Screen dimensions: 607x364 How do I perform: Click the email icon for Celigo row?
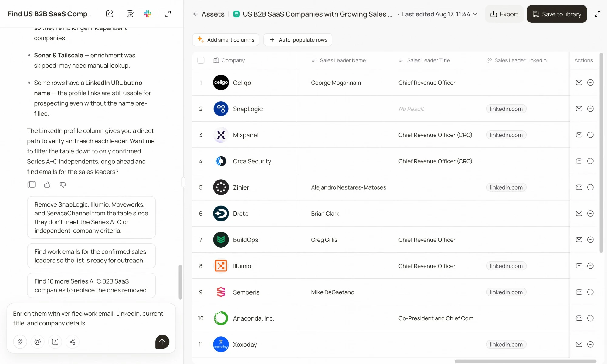click(579, 83)
